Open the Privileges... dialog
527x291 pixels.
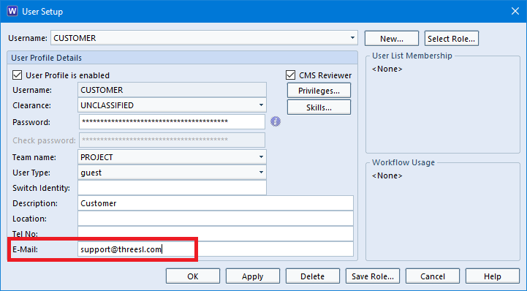click(319, 91)
